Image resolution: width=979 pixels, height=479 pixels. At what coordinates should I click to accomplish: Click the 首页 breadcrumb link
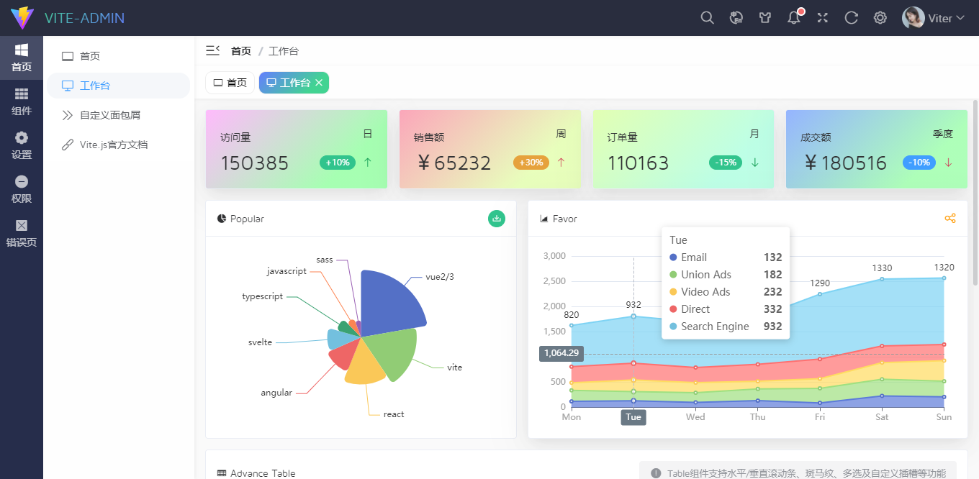pos(241,51)
